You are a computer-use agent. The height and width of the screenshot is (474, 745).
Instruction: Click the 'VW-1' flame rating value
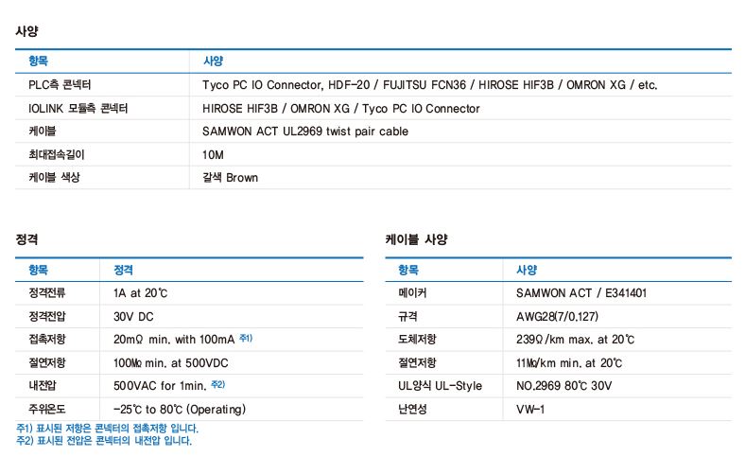[530, 410]
